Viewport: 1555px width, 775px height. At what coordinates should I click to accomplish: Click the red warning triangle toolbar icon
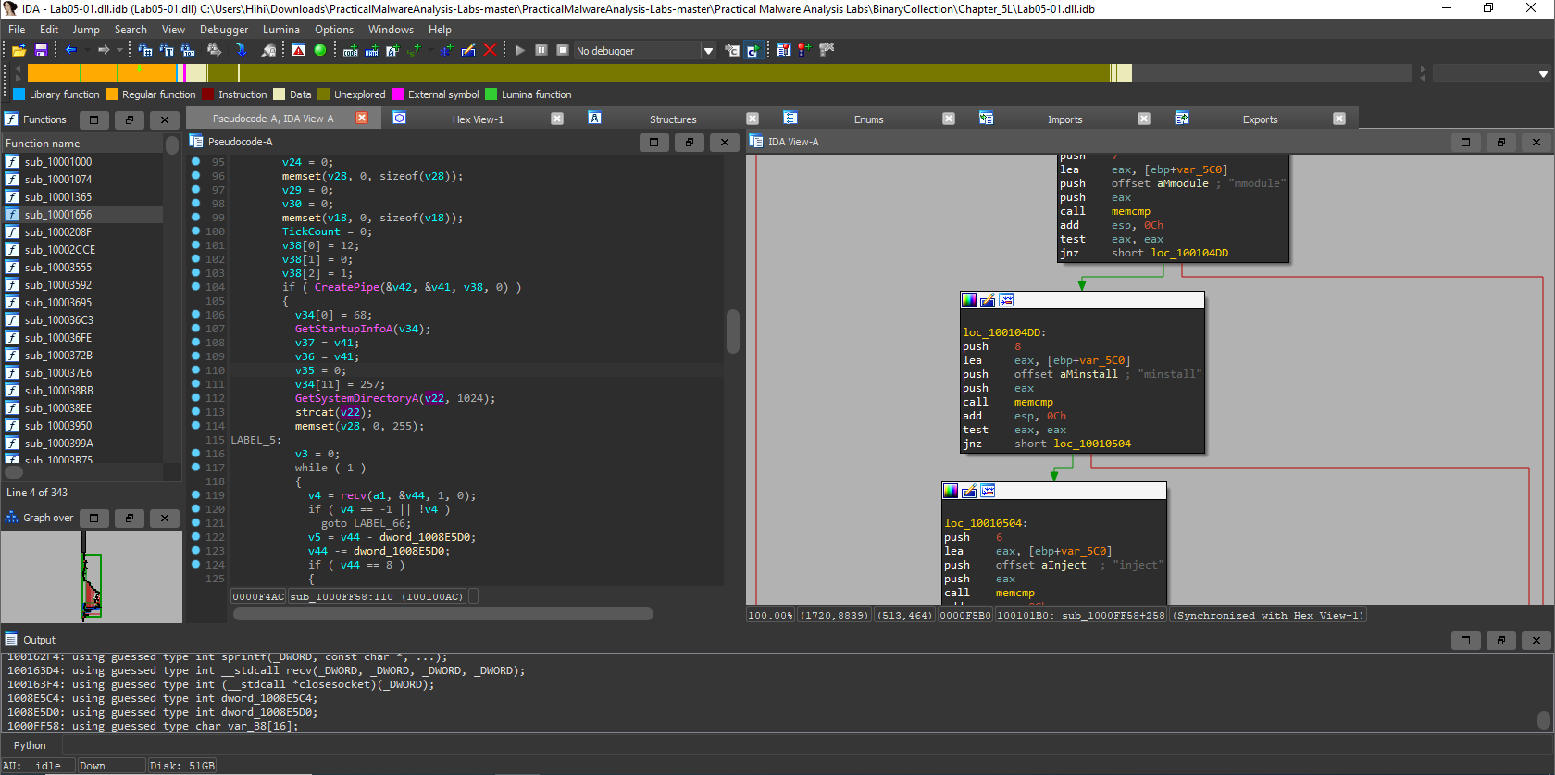(x=298, y=50)
